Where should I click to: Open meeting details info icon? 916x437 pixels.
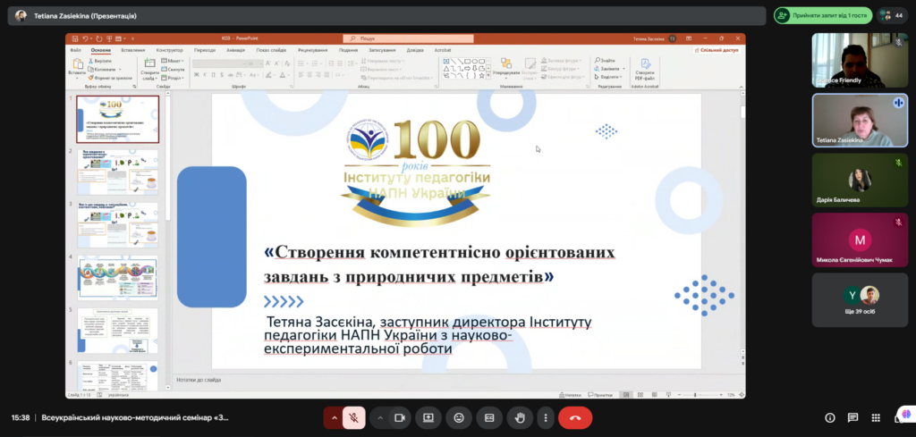pos(829,417)
